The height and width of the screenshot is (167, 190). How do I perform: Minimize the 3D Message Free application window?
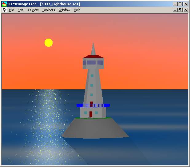175,4
